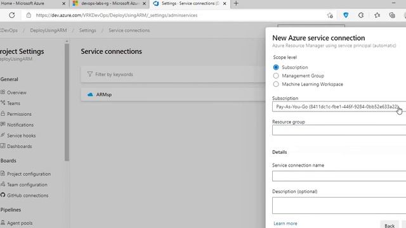Click the ARMsp cloud icon
406x228 pixels.
point(90,94)
